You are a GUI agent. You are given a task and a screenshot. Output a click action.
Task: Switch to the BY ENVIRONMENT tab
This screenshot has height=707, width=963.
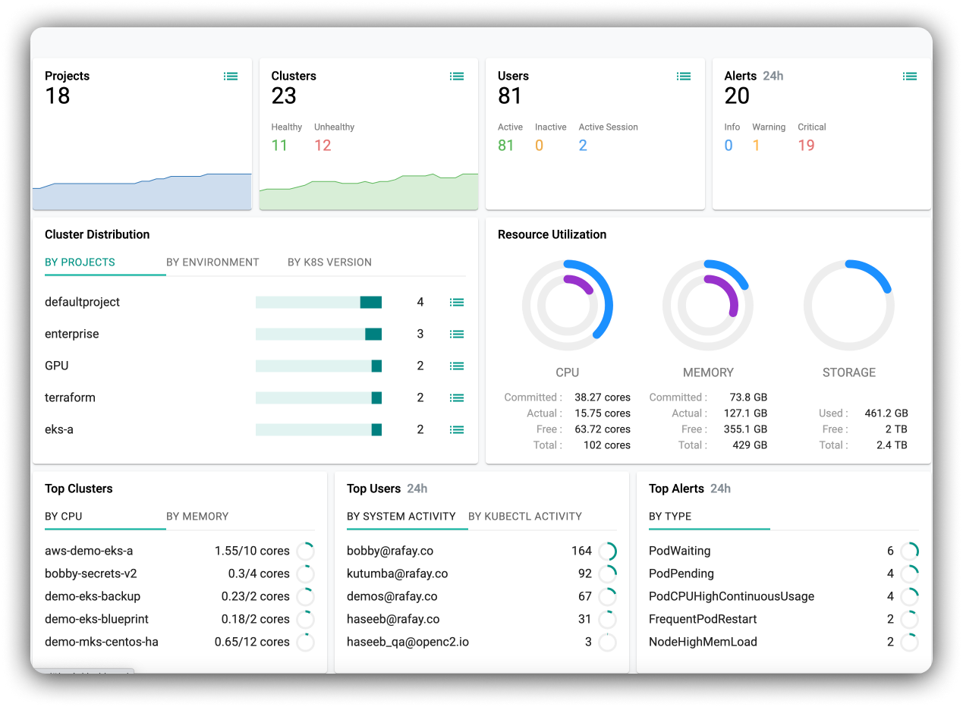point(212,262)
